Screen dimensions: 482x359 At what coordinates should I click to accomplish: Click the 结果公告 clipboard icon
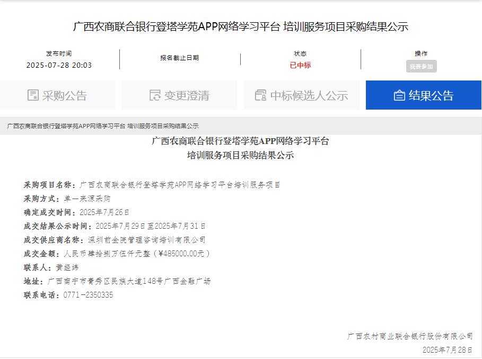click(x=399, y=95)
